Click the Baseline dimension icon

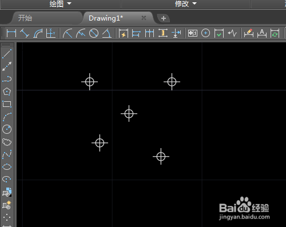click(x=136, y=33)
